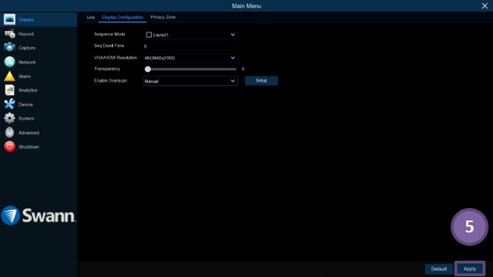493x277 pixels.
Task: Select the Record menu label
Action: tap(26, 34)
